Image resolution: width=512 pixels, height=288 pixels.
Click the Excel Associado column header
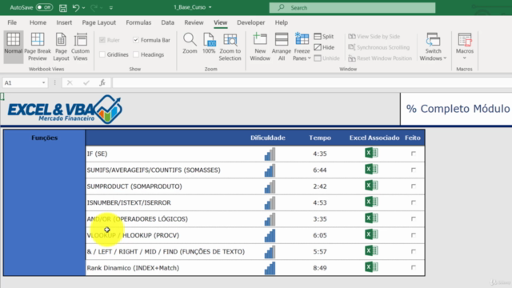(x=374, y=138)
